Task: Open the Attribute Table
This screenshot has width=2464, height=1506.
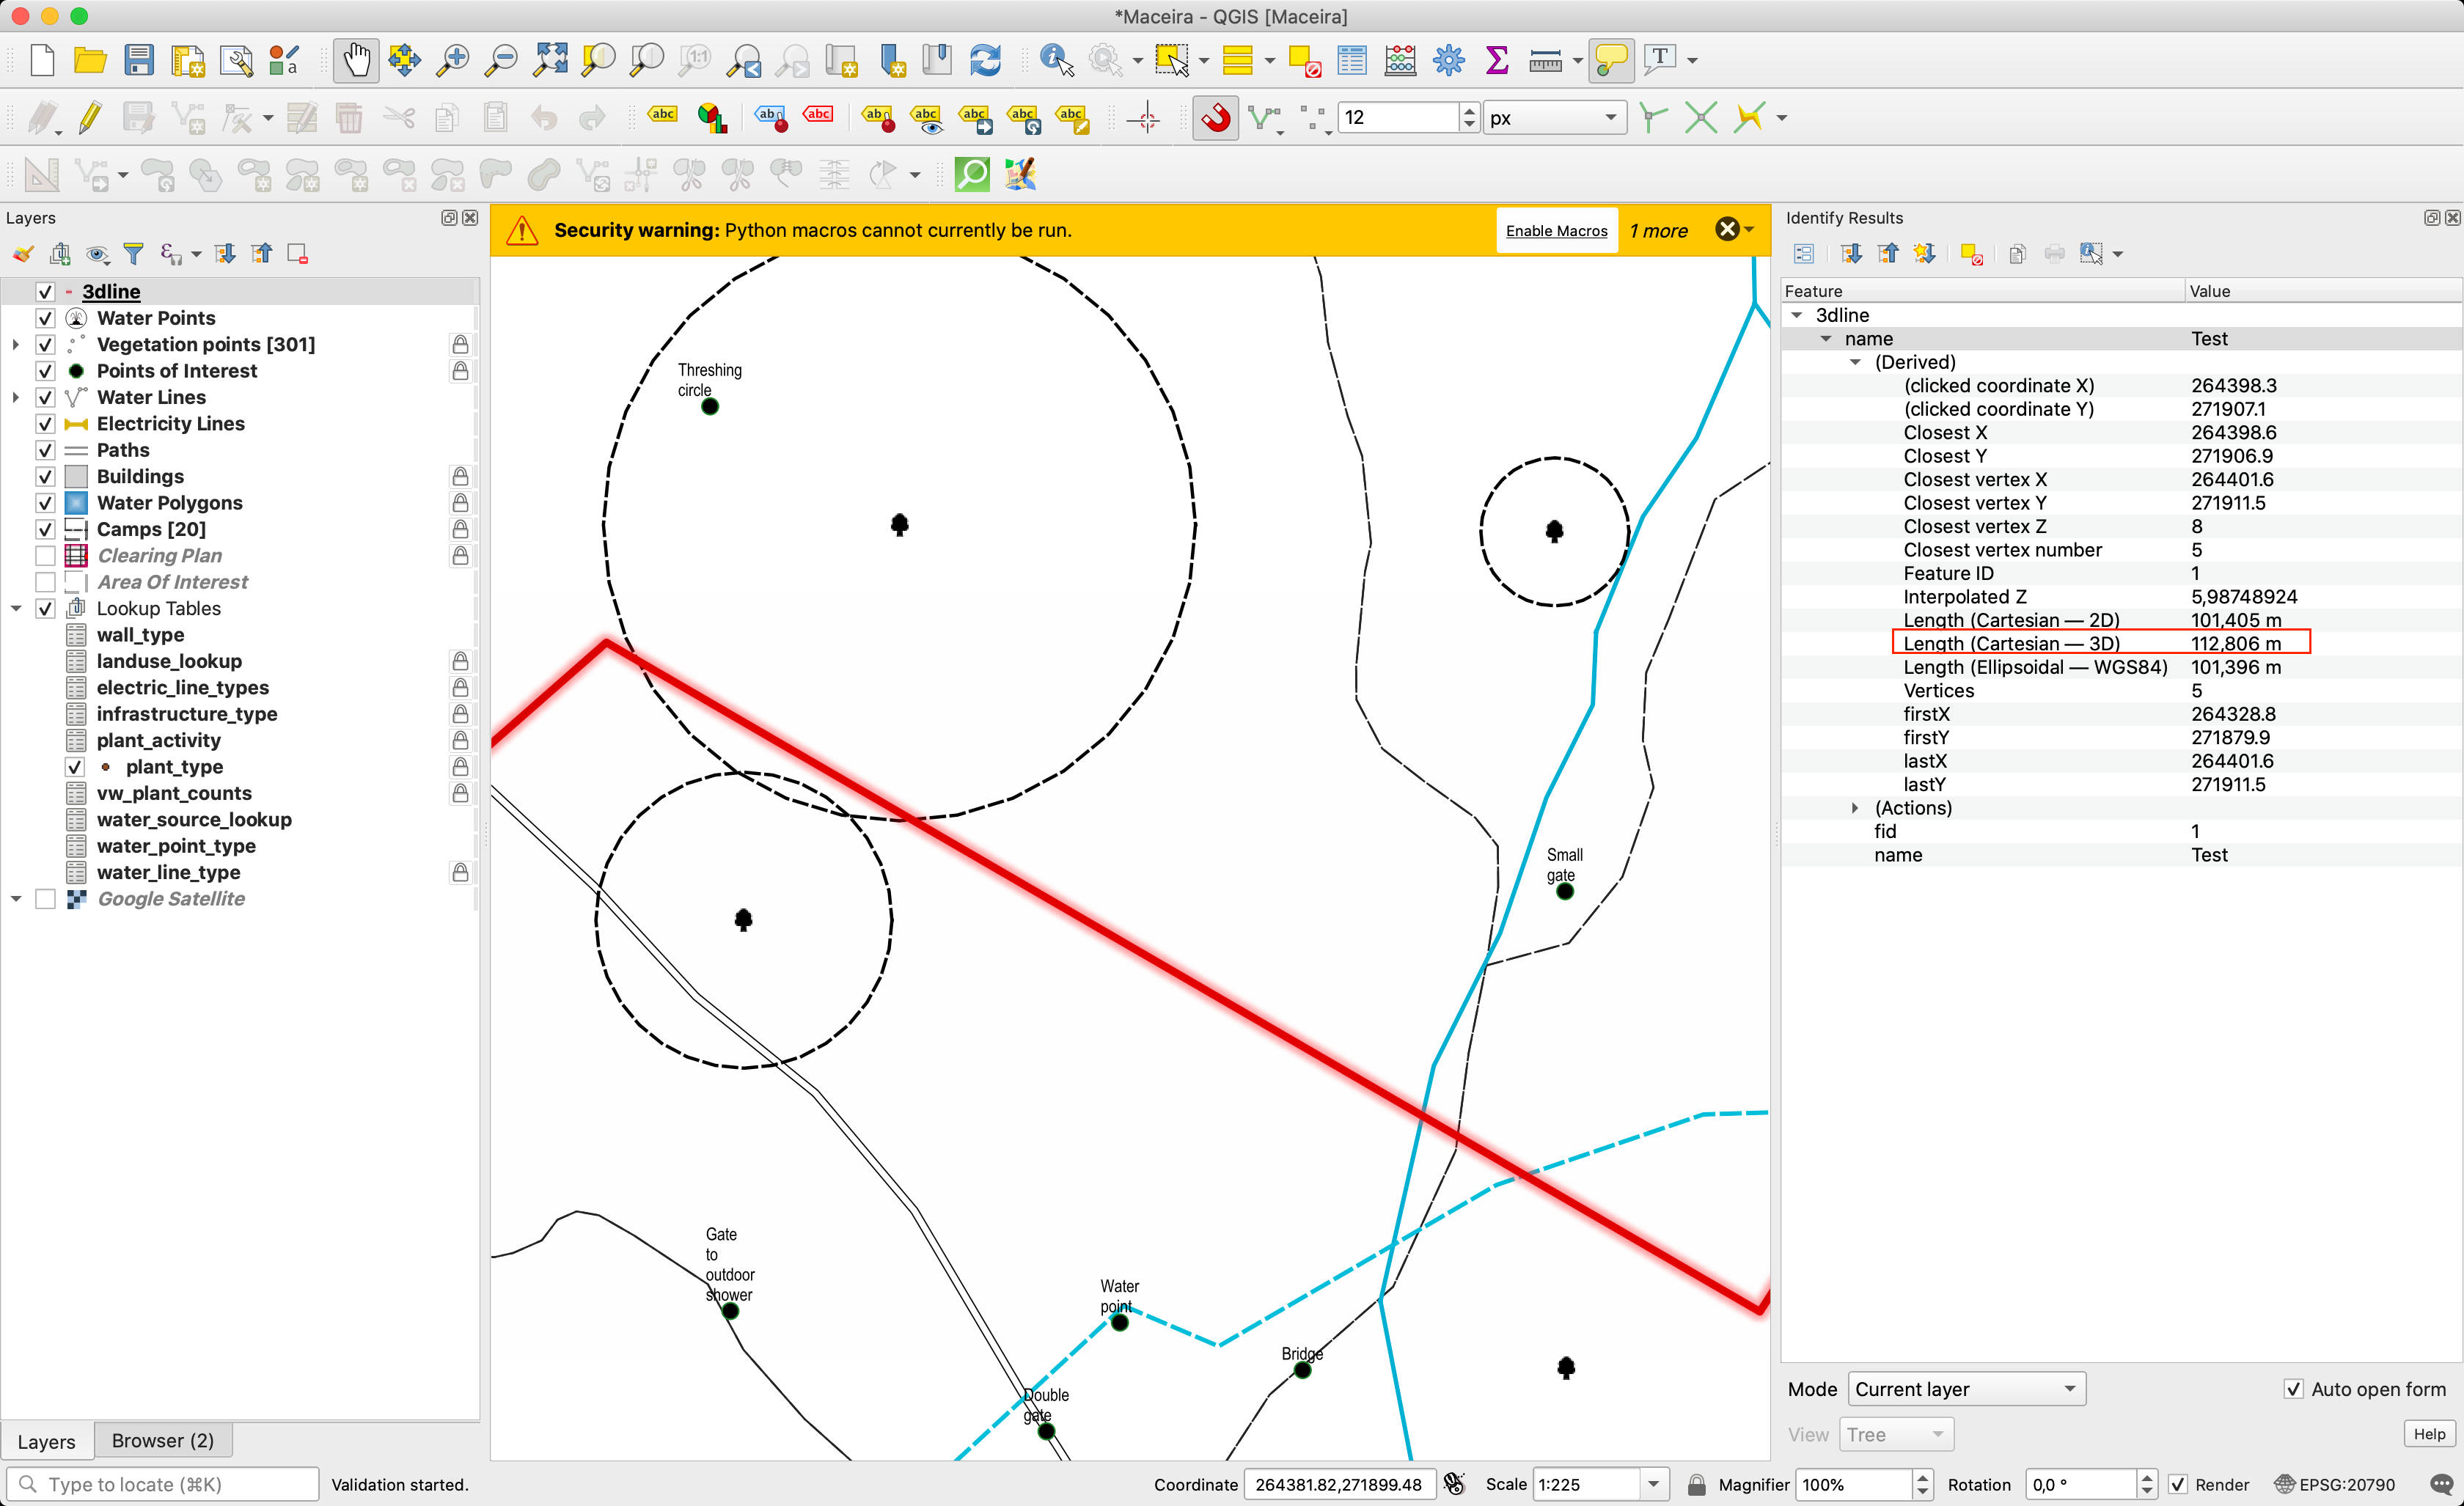Action: [1352, 60]
